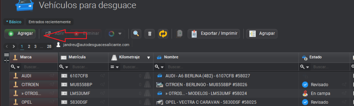Select the Básico tab
Image resolution: width=354 pixels, height=106 pixels.
pos(14,22)
